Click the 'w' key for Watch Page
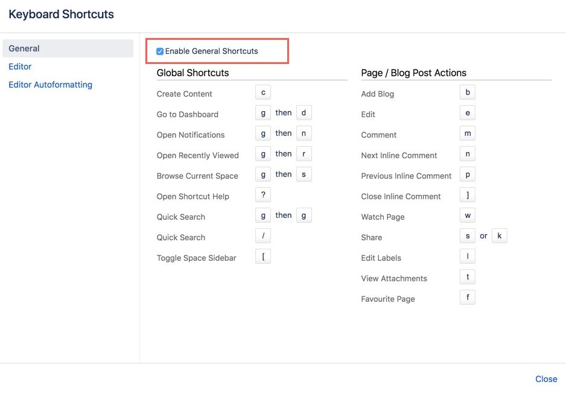 468,216
